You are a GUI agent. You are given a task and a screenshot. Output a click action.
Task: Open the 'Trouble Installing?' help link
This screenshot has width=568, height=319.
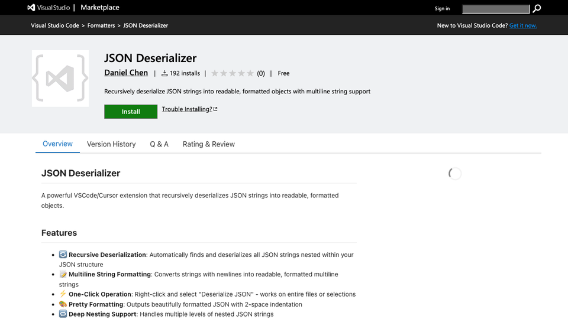click(187, 109)
